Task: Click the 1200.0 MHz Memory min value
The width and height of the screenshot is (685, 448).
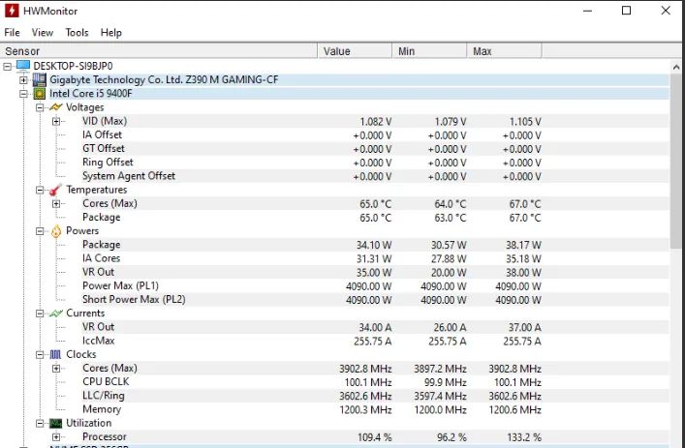Action: [x=440, y=410]
